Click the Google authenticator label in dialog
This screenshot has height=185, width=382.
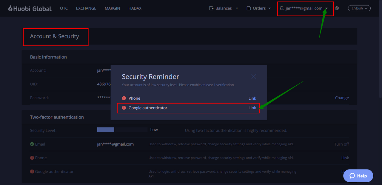[x=148, y=108]
